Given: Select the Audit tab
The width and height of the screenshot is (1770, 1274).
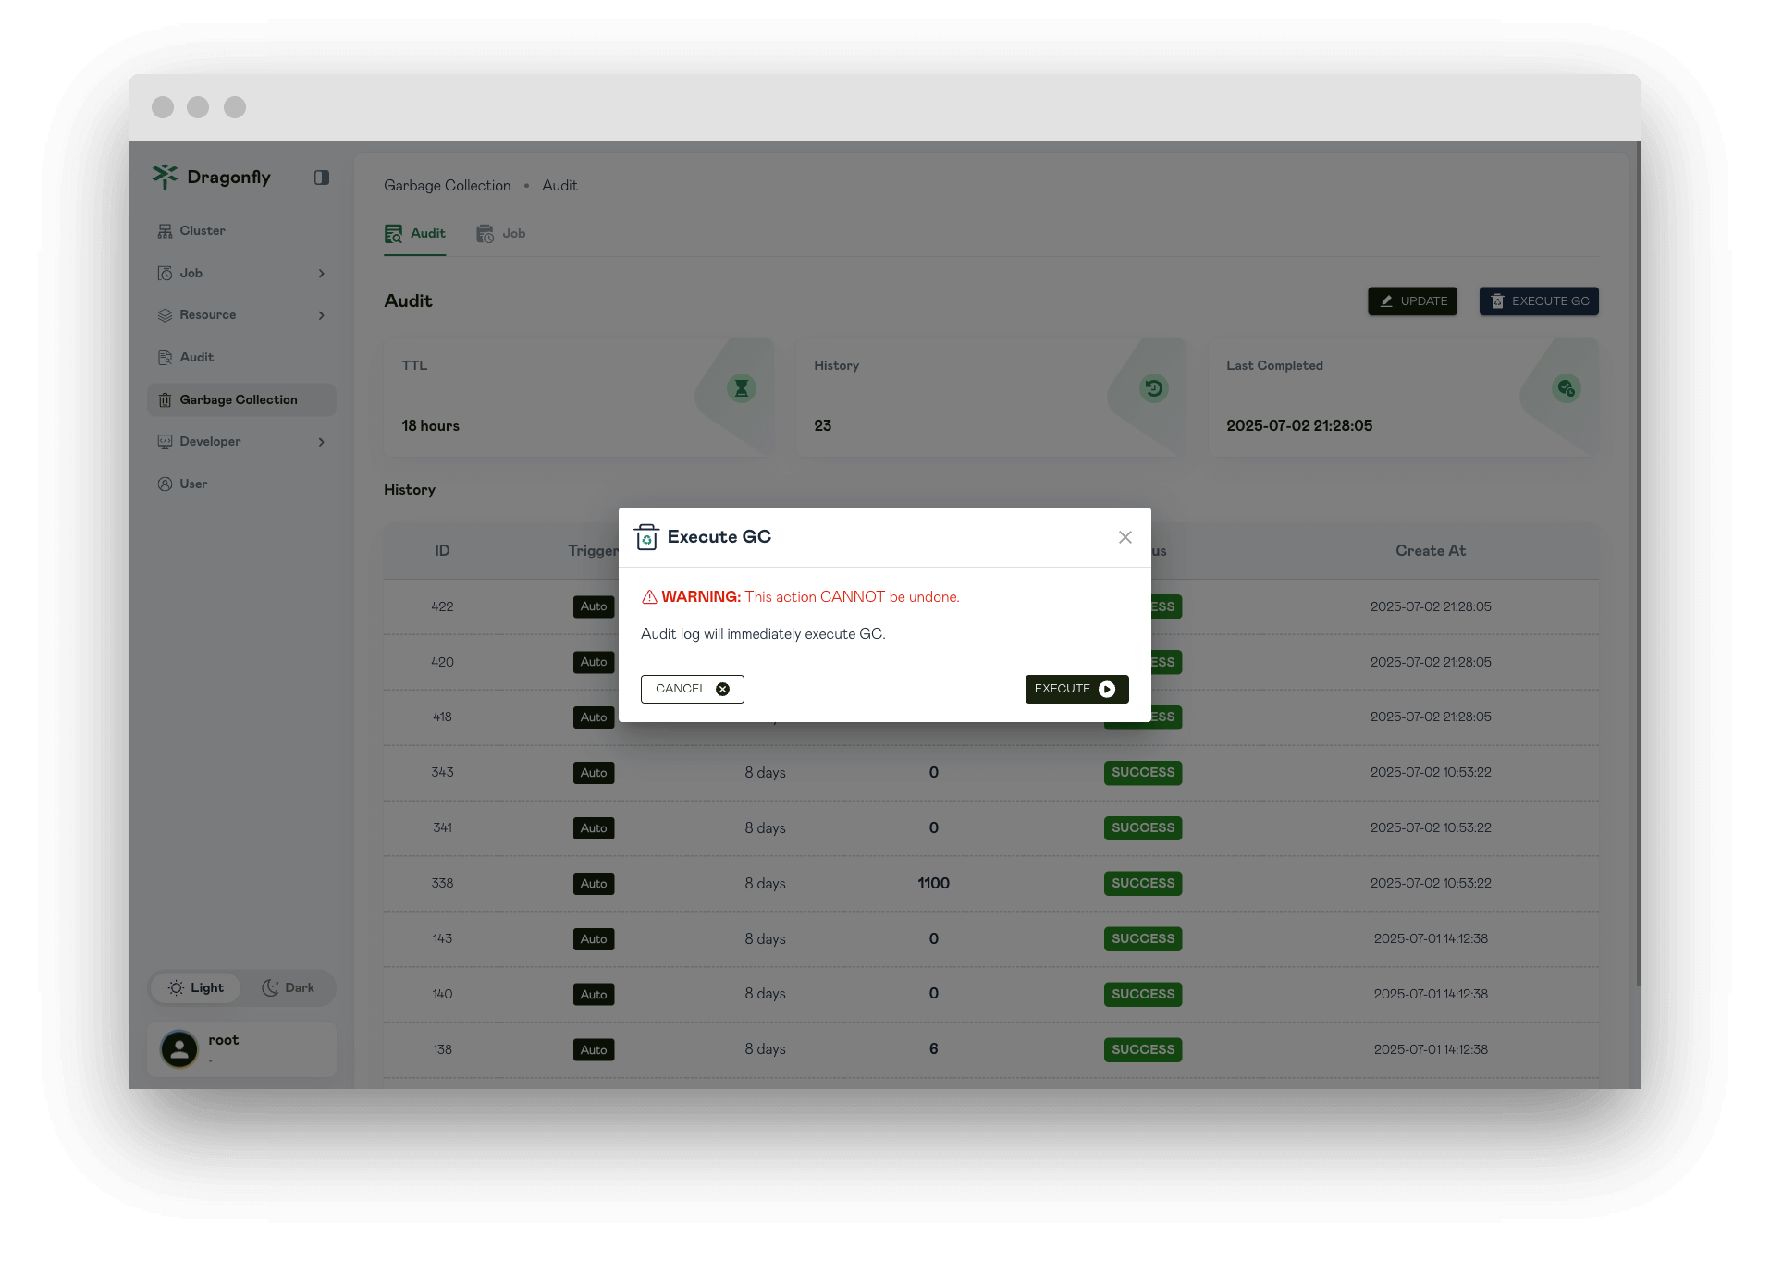Looking at the screenshot, I should pyautogui.click(x=414, y=233).
